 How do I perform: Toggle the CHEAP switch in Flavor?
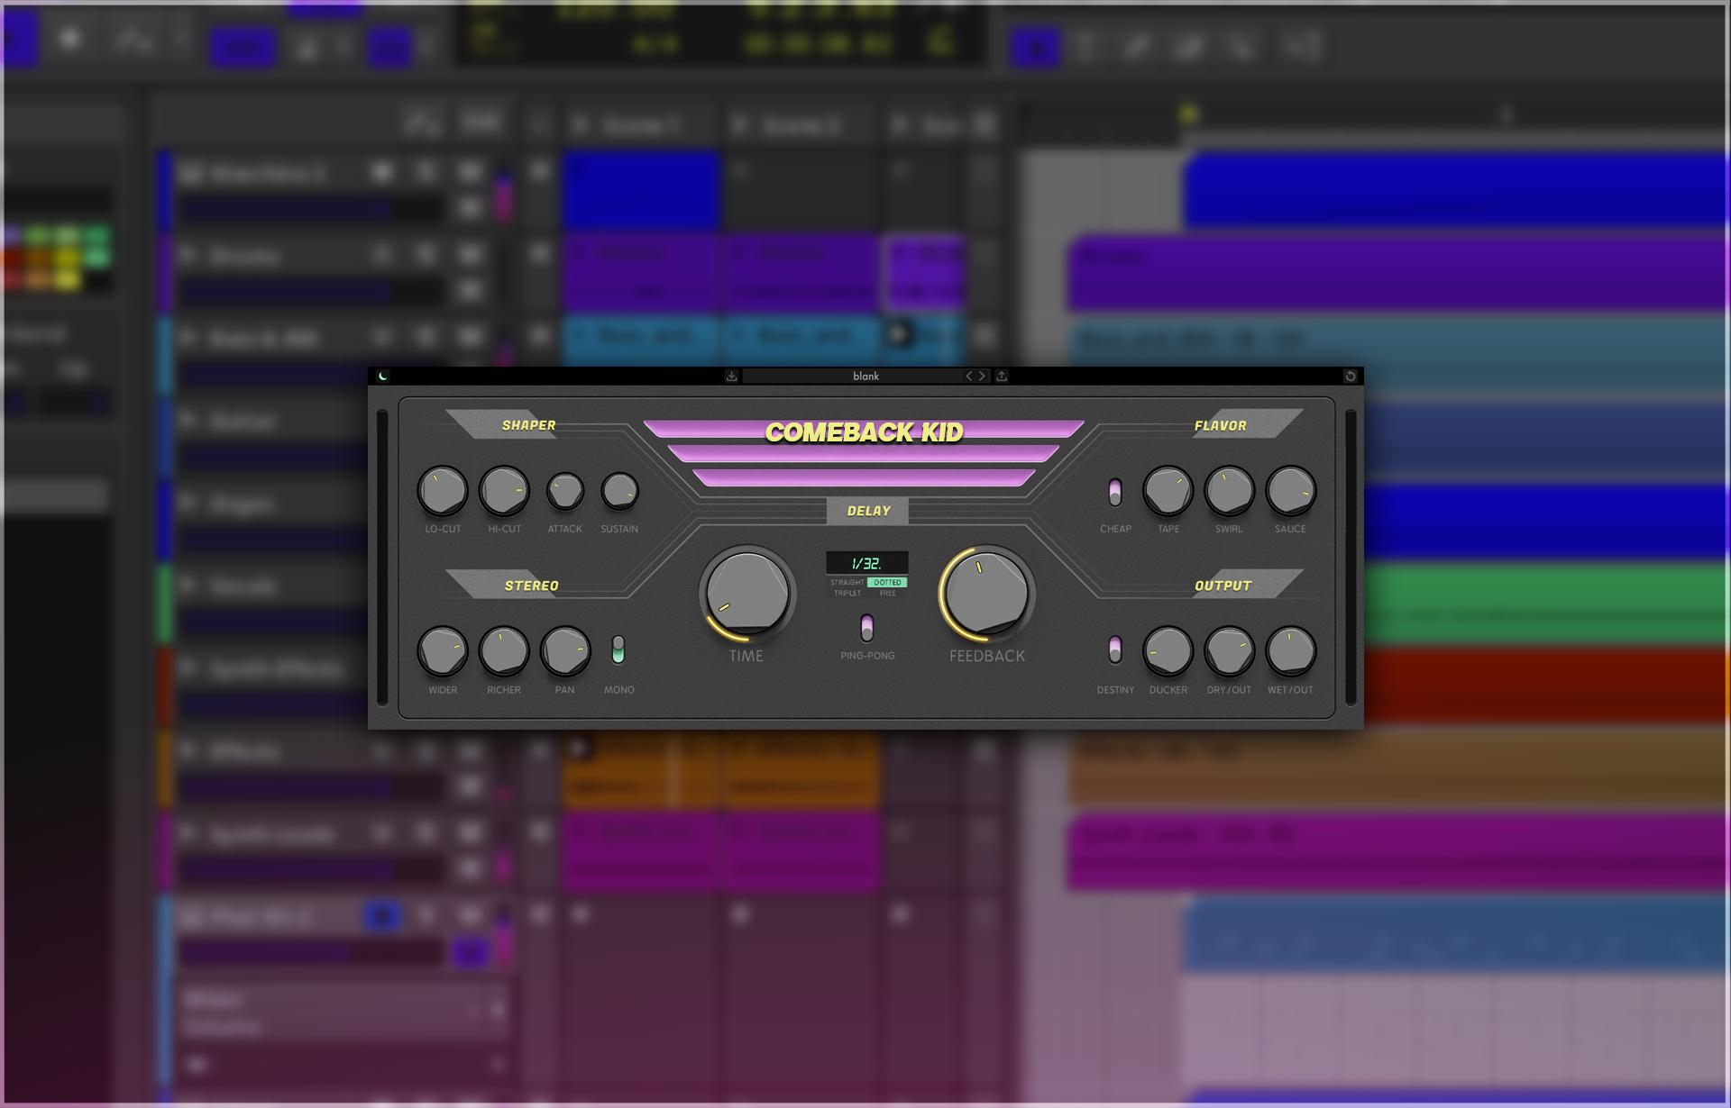1115,493
